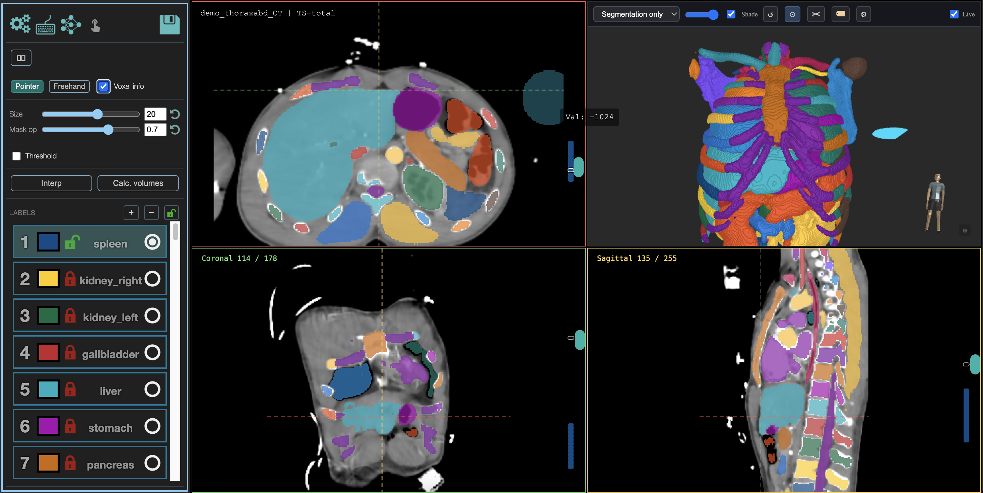Reset the Size value
Screen dimensions: 983x493
click(175, 114)
